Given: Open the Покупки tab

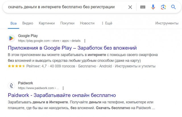Looking at the screenshot, I should pos(67,23).
